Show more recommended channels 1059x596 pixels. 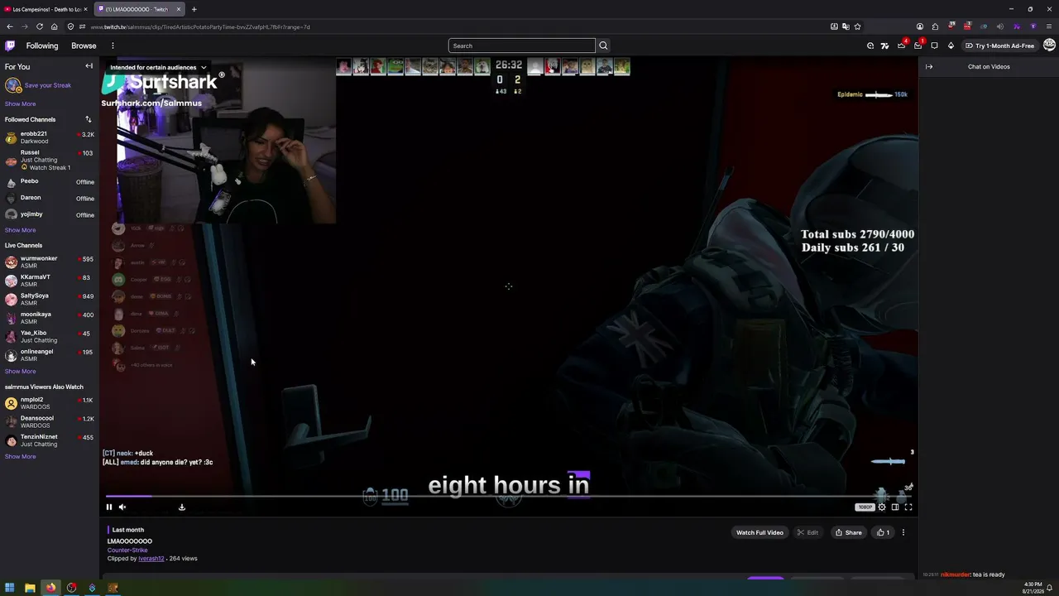(20, 456)
